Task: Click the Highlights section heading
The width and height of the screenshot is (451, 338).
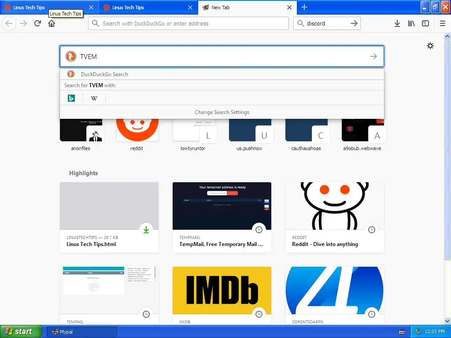Action: point(83,173)
